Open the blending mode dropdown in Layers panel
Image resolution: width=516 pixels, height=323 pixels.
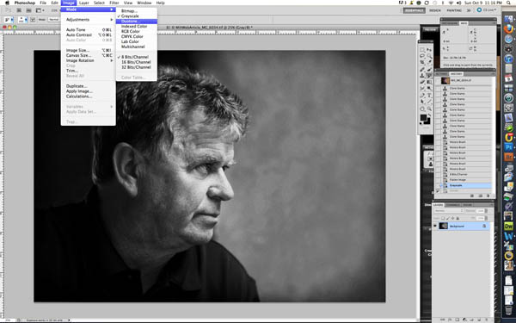click(449, 211)
